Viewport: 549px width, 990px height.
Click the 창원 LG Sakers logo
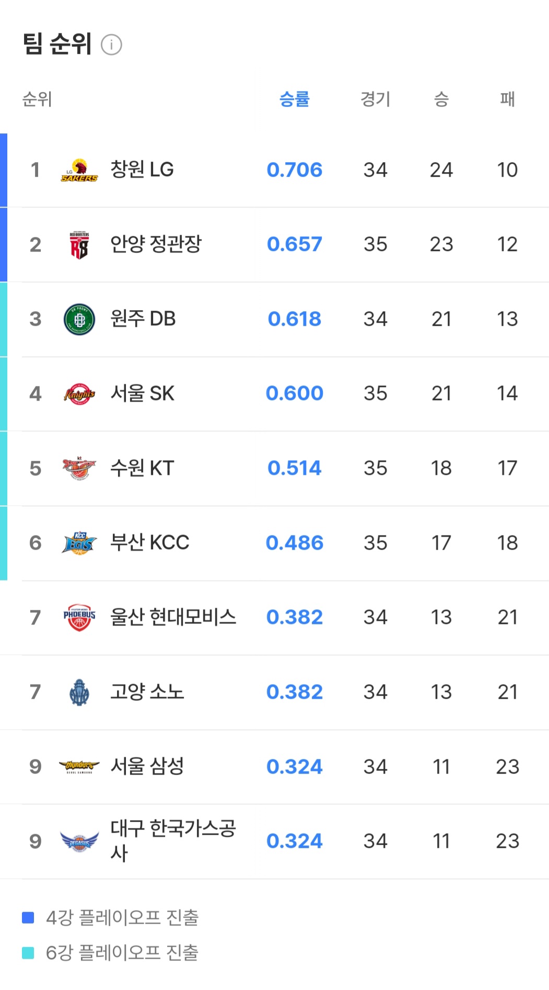point(79,170)
